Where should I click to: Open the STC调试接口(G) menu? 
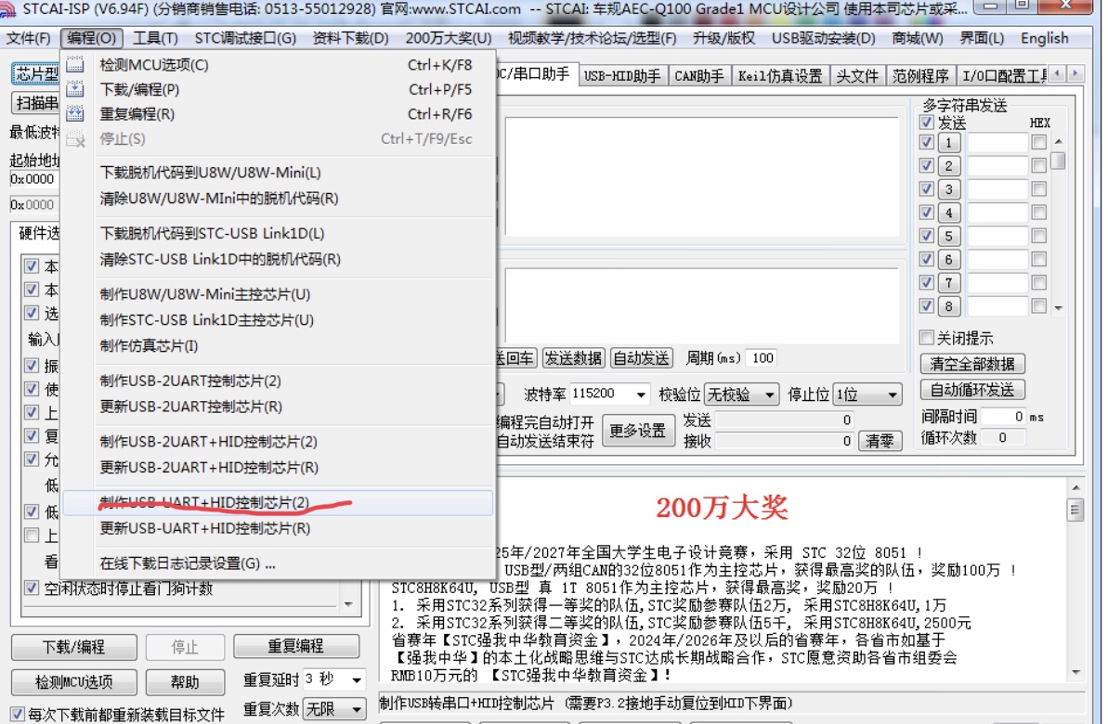245,38
